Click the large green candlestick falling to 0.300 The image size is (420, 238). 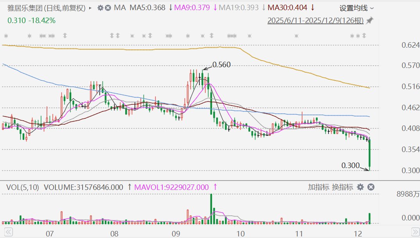click(370, 154)
